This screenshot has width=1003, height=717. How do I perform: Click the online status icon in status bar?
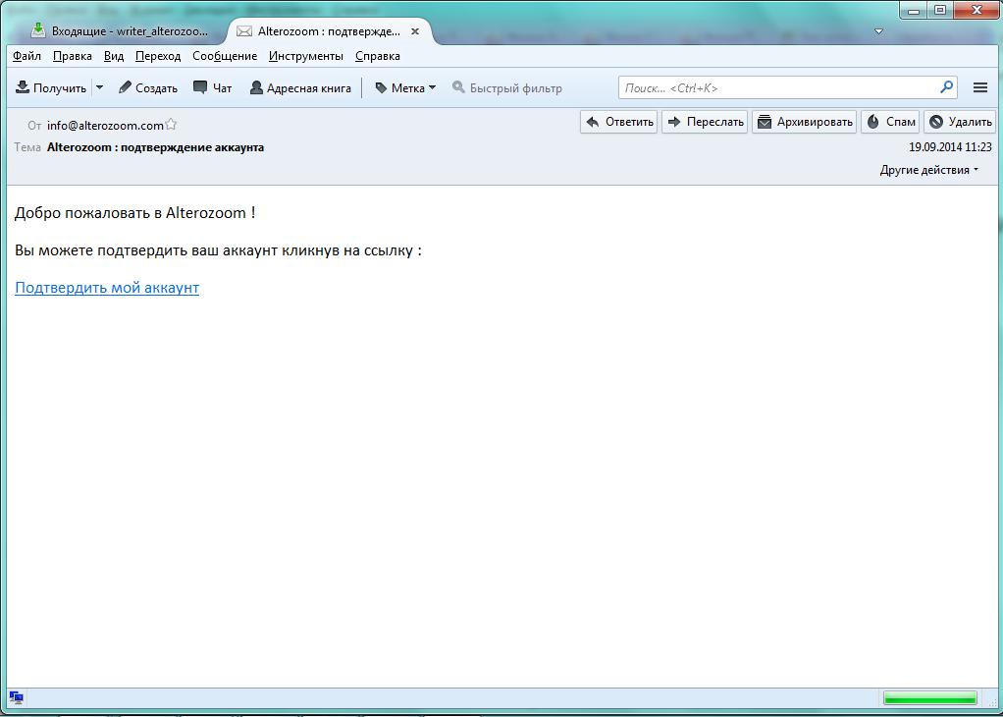click(x=17, y=698)
